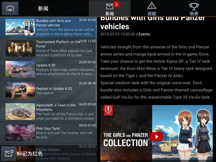The width and height of the screenshot is (216, 162).
Task: Click the anime girls artwork in article
Action: click(182, 133)
